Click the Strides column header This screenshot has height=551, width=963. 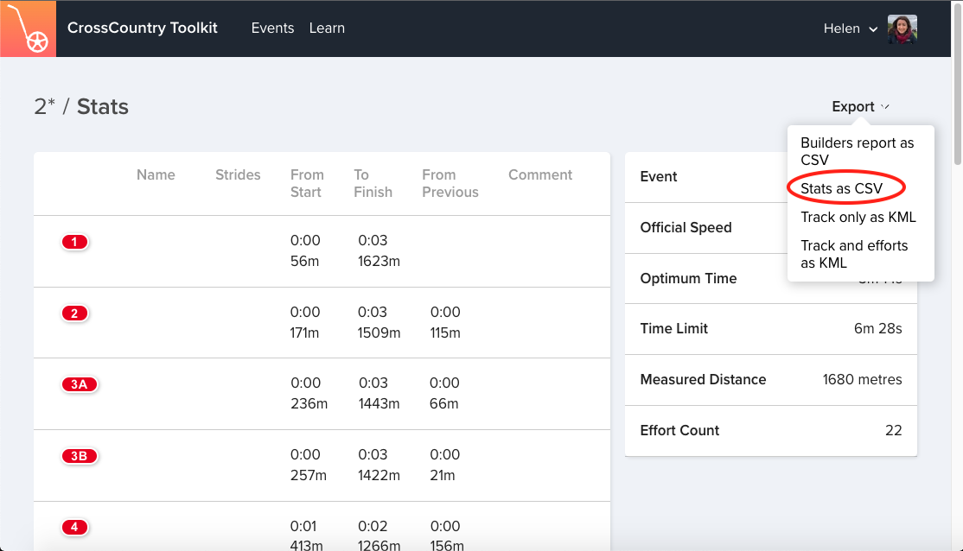(x=238, y=174)
